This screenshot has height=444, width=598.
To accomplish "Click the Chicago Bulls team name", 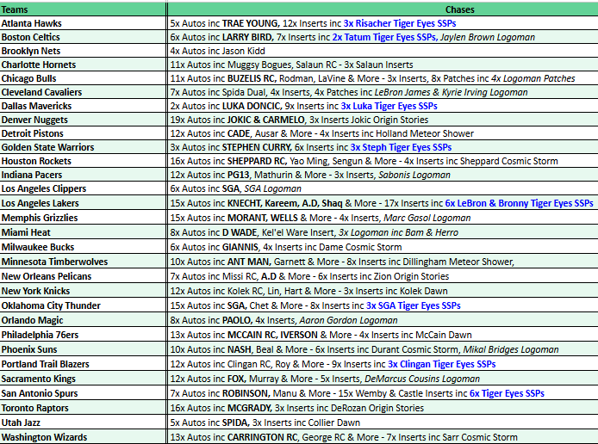I will tap(28, 78).
